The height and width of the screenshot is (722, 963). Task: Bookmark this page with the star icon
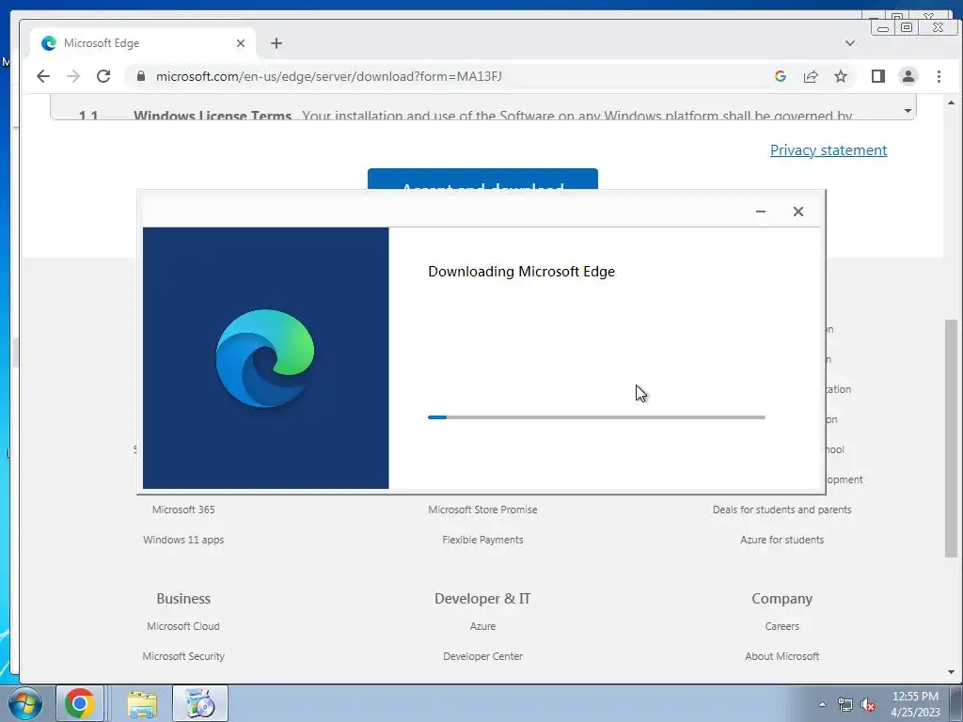841,76
